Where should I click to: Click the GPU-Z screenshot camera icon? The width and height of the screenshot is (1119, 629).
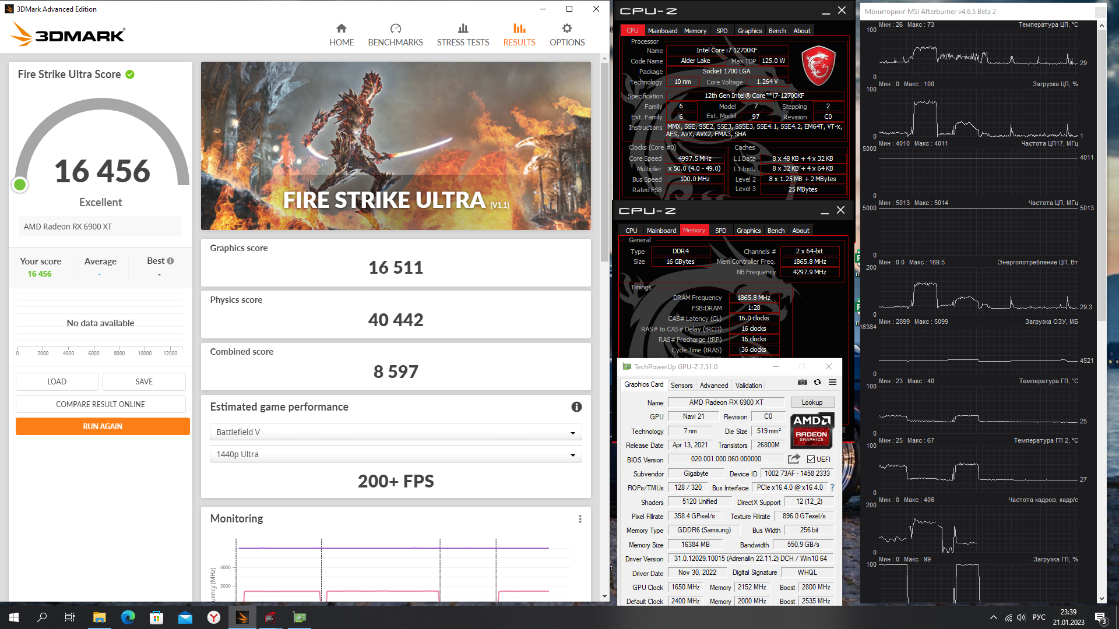(x=803, y=383)
